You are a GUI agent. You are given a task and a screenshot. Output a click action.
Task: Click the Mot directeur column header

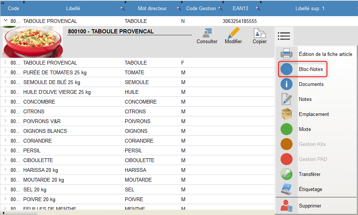click(x=152, y=8)
